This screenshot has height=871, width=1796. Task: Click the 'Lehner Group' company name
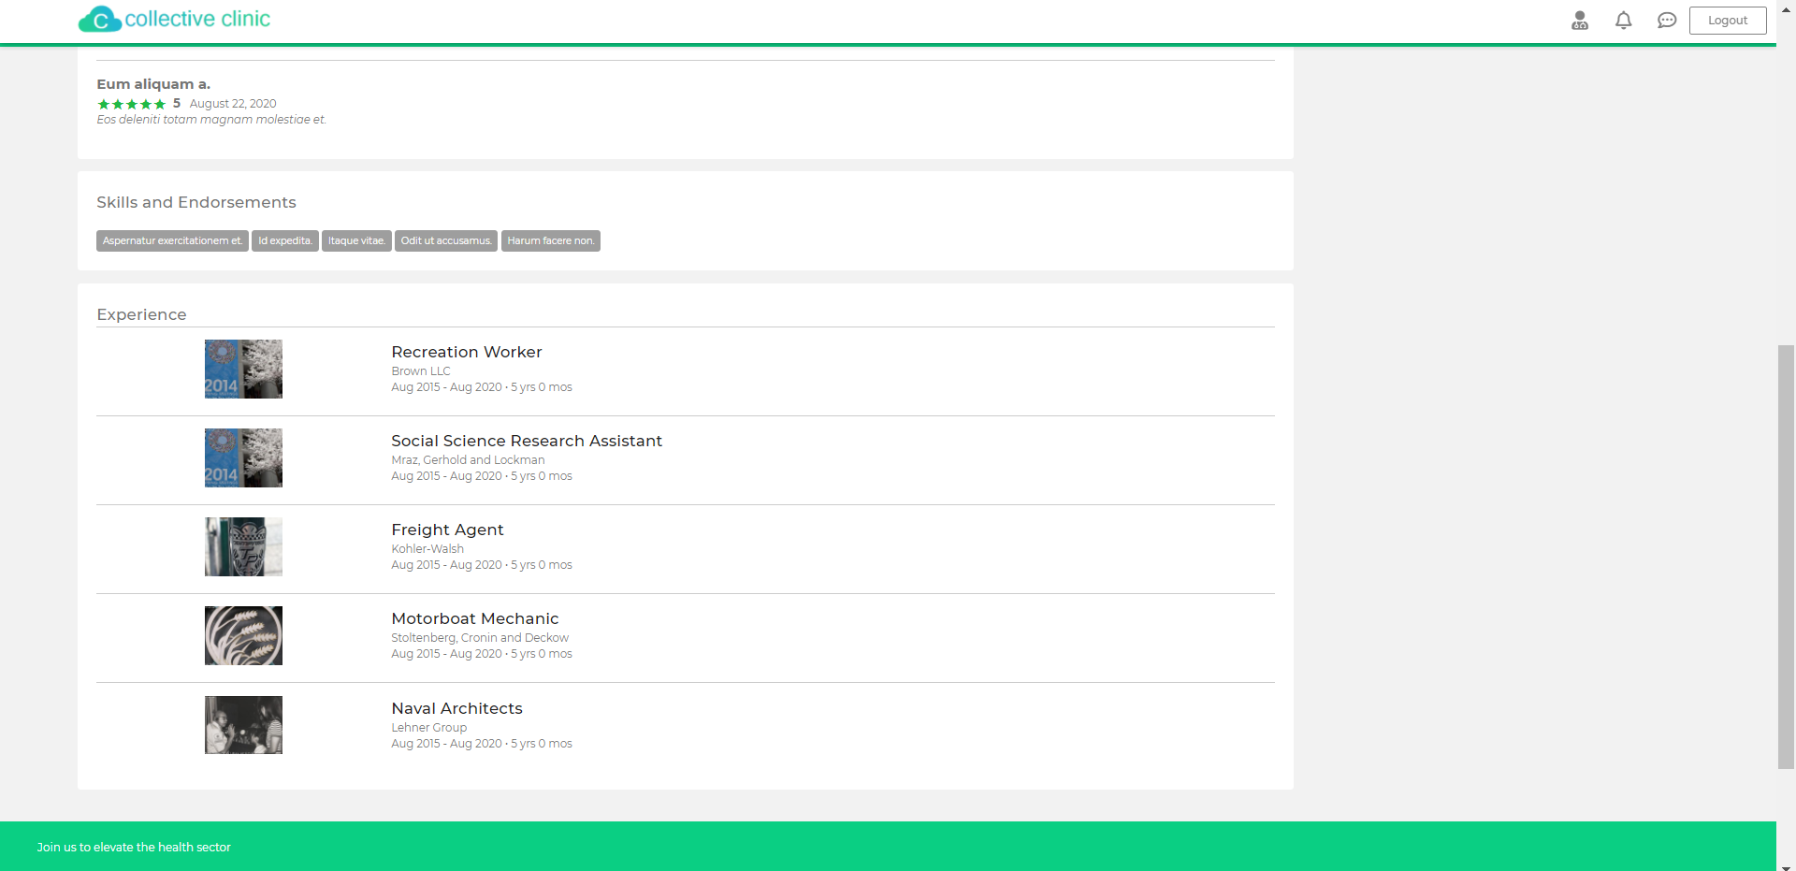click(429, 728)
